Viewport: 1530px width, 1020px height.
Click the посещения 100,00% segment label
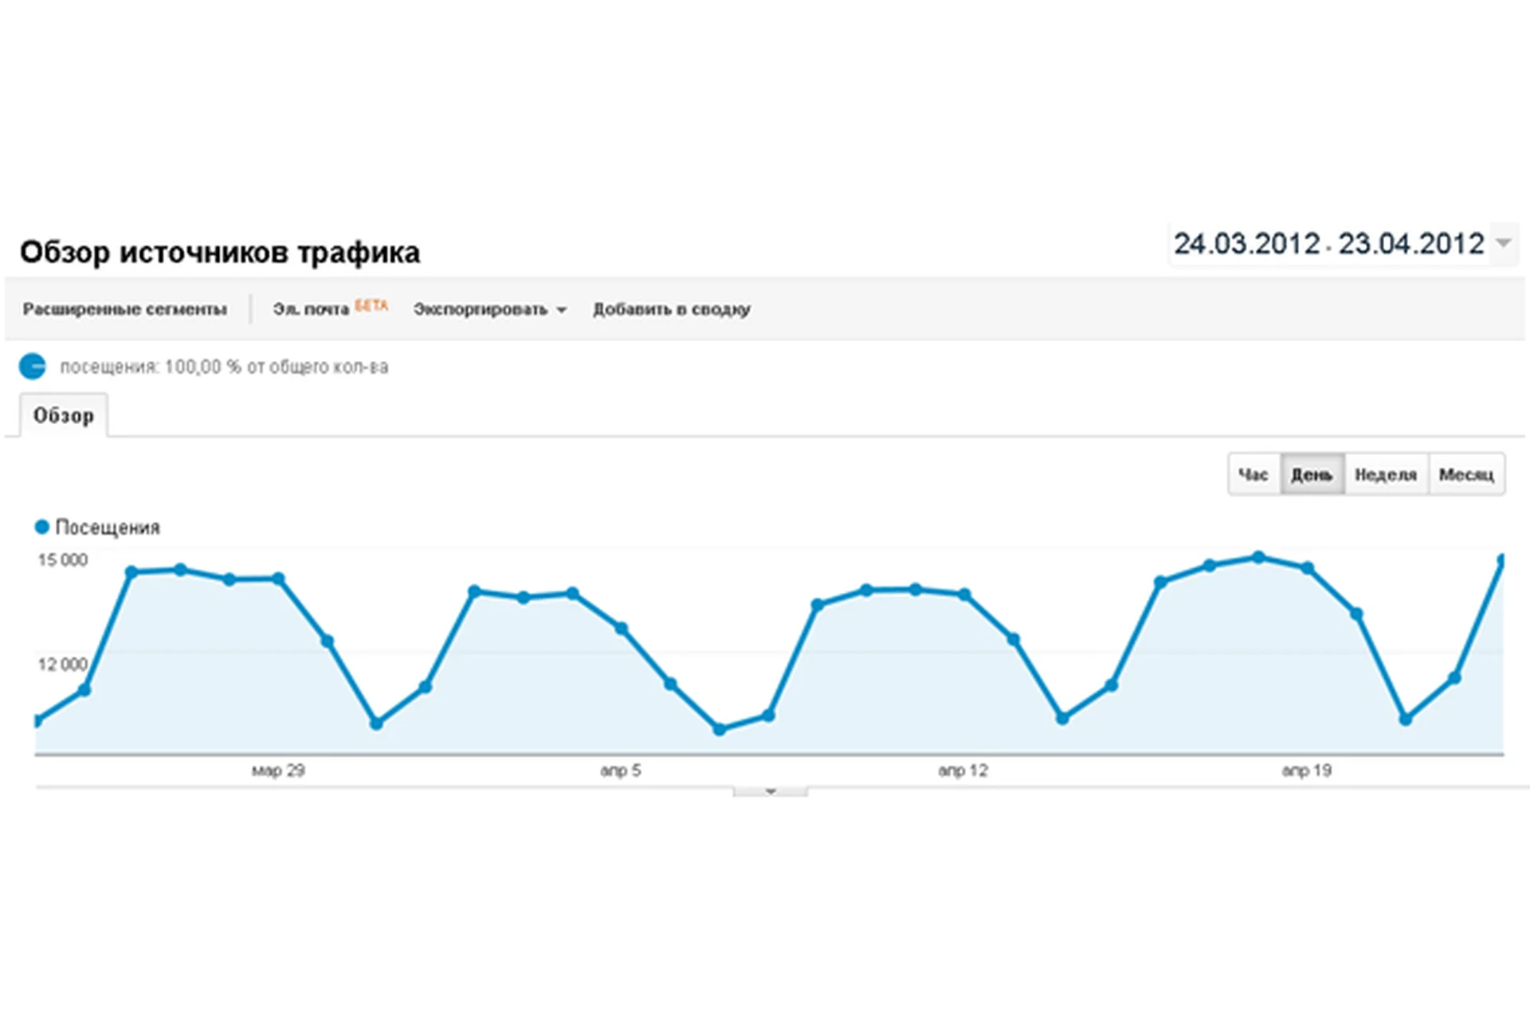224,367
